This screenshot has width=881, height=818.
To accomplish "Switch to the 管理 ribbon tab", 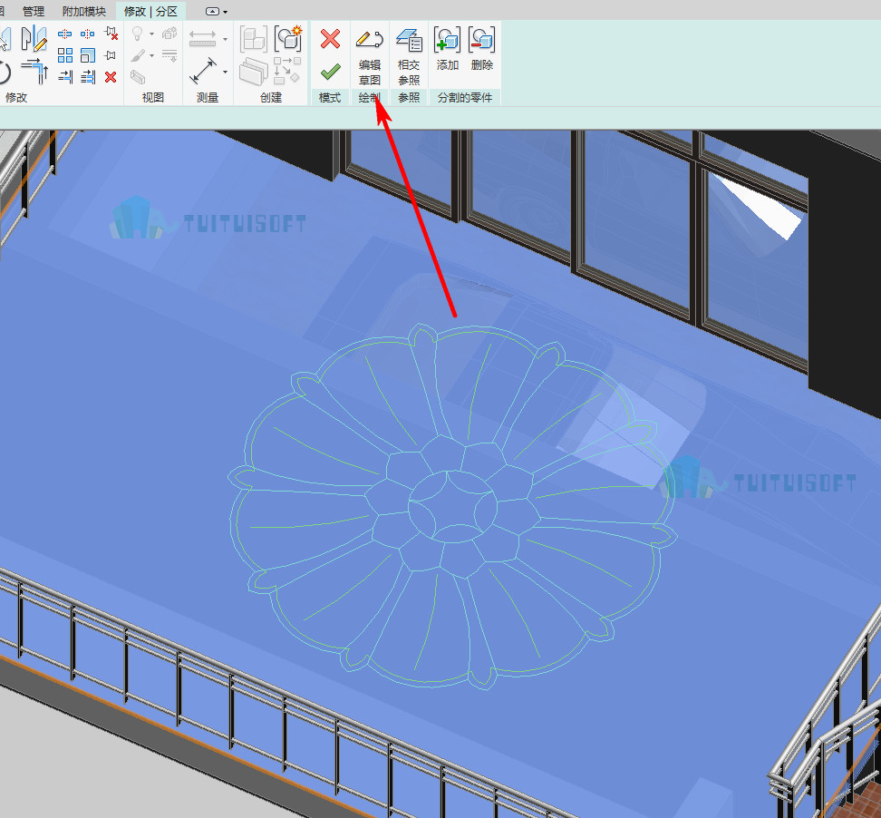I will point(34,11).
